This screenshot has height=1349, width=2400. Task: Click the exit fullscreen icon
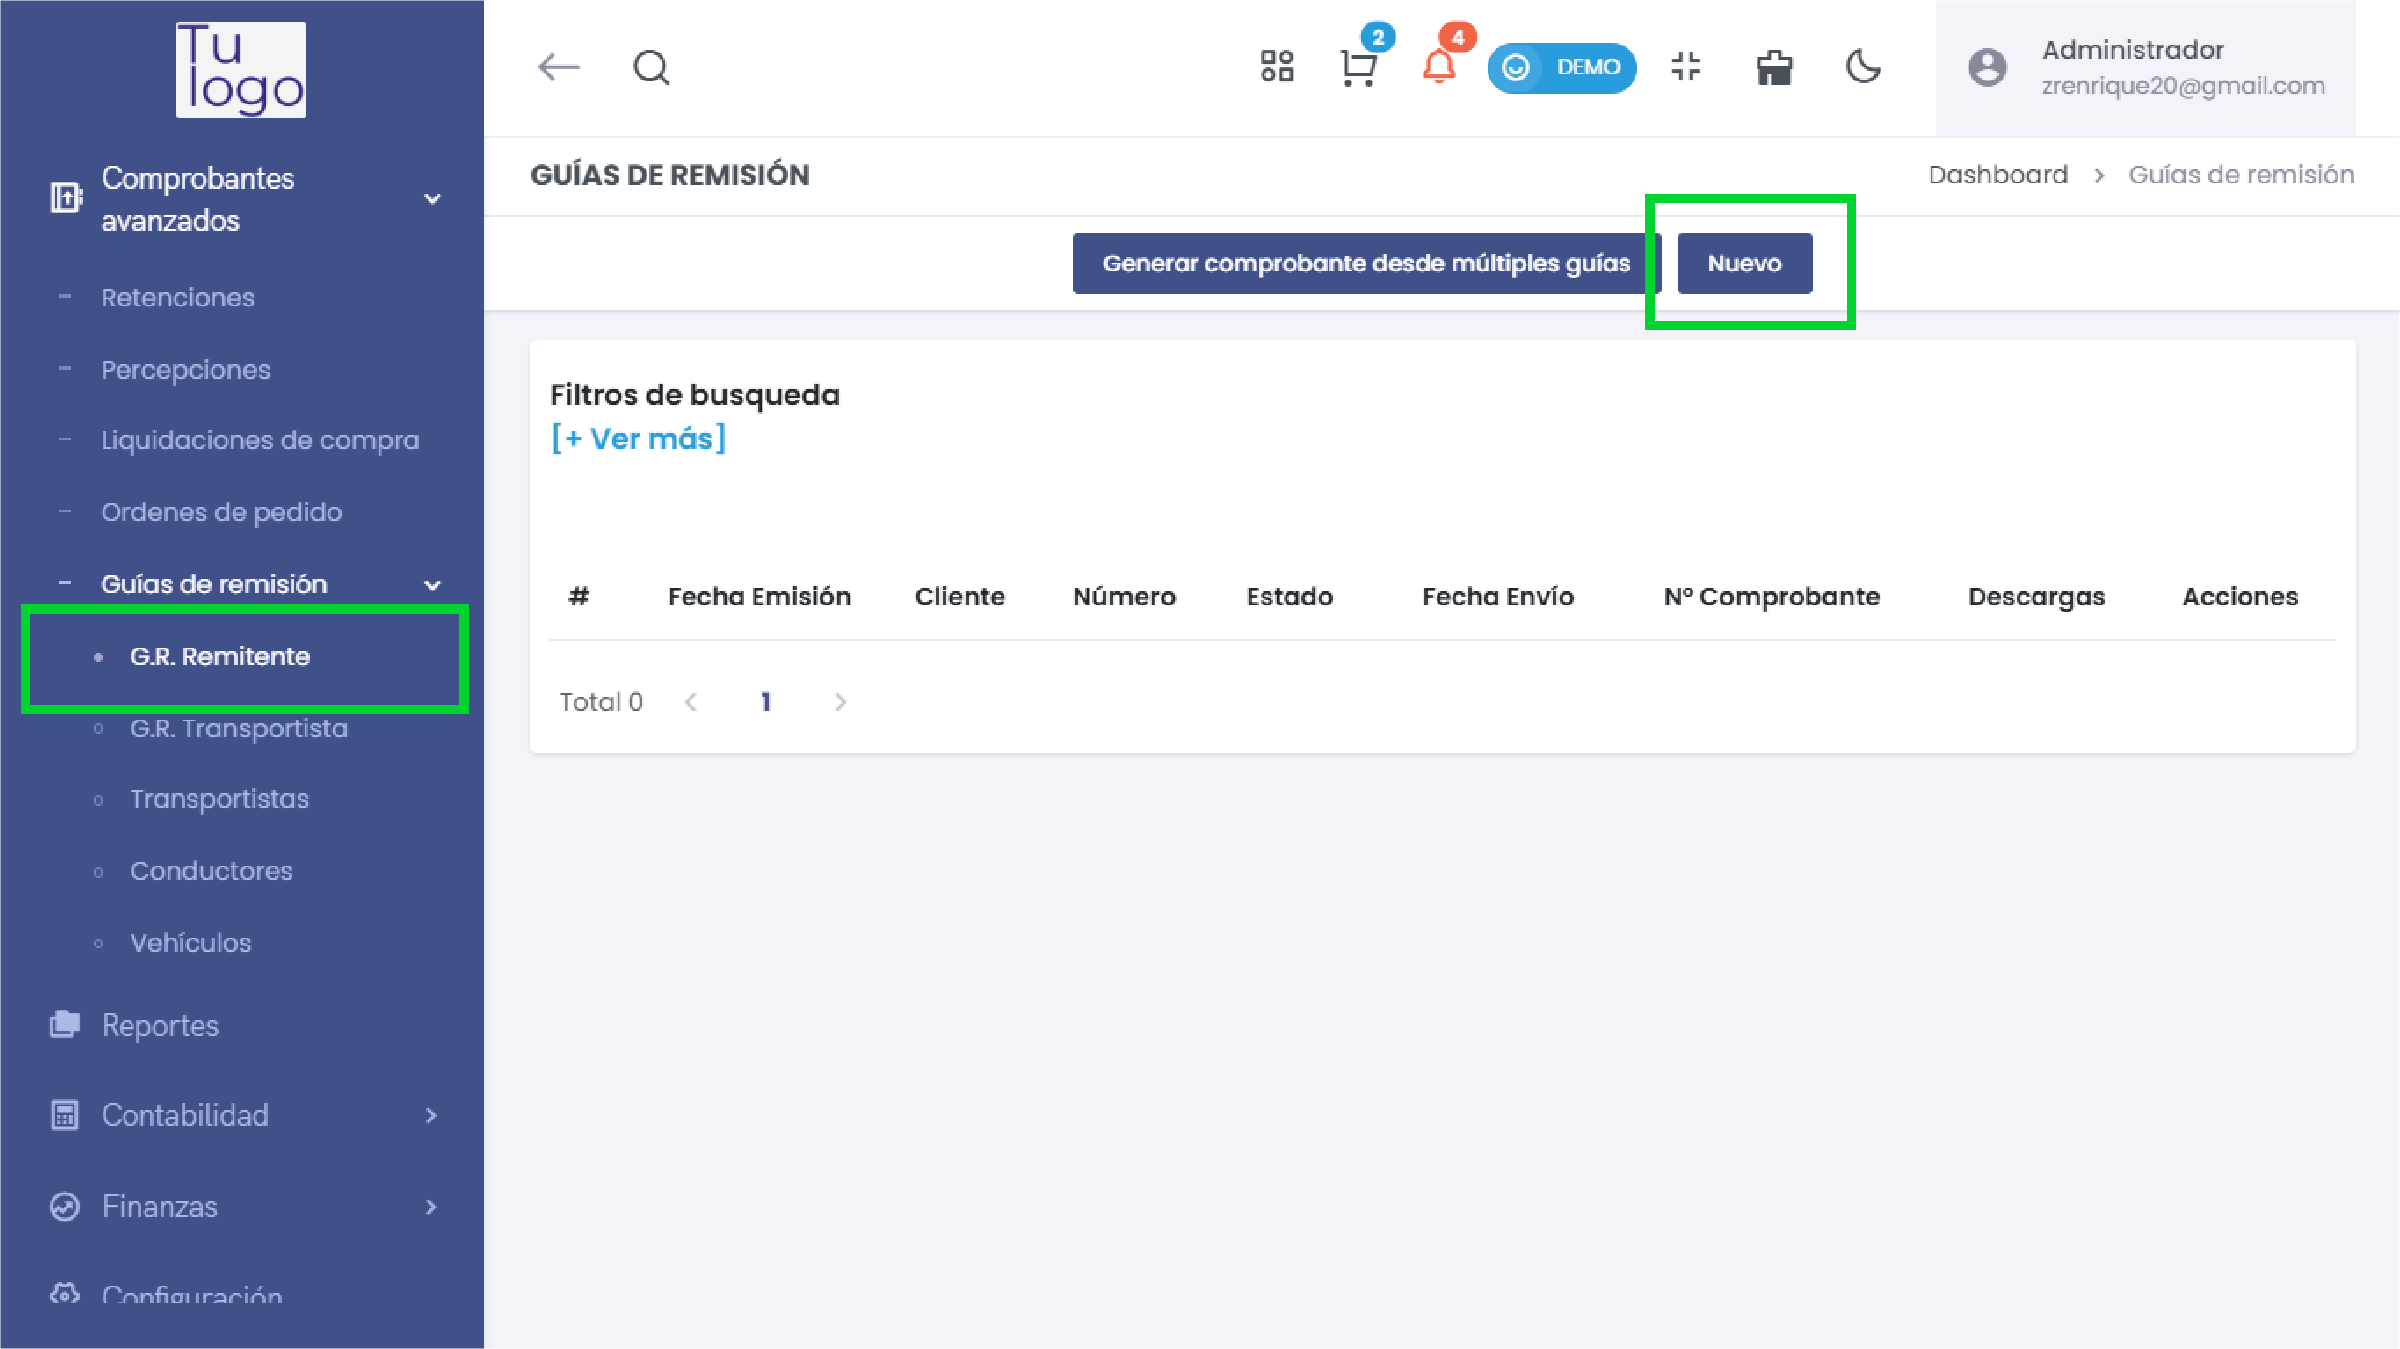(1685, 67)
